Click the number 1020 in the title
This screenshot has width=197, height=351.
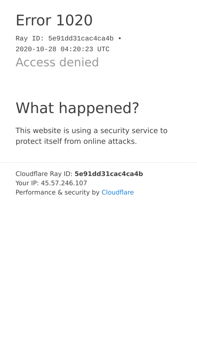pos(74,20)
